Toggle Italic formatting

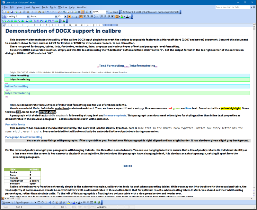pos(73,16)
